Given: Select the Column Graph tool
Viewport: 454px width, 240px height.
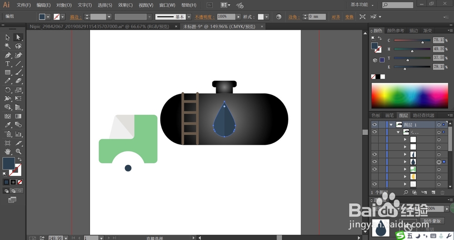Looking at the screenshot, I should 18,134.
